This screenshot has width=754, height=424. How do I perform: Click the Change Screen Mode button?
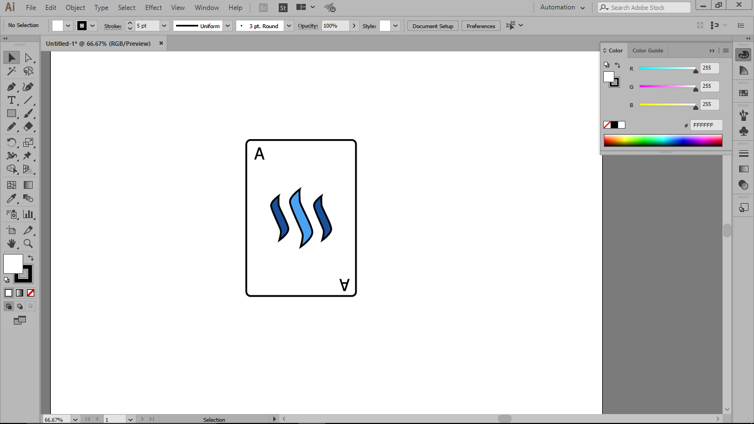[20, 320]
